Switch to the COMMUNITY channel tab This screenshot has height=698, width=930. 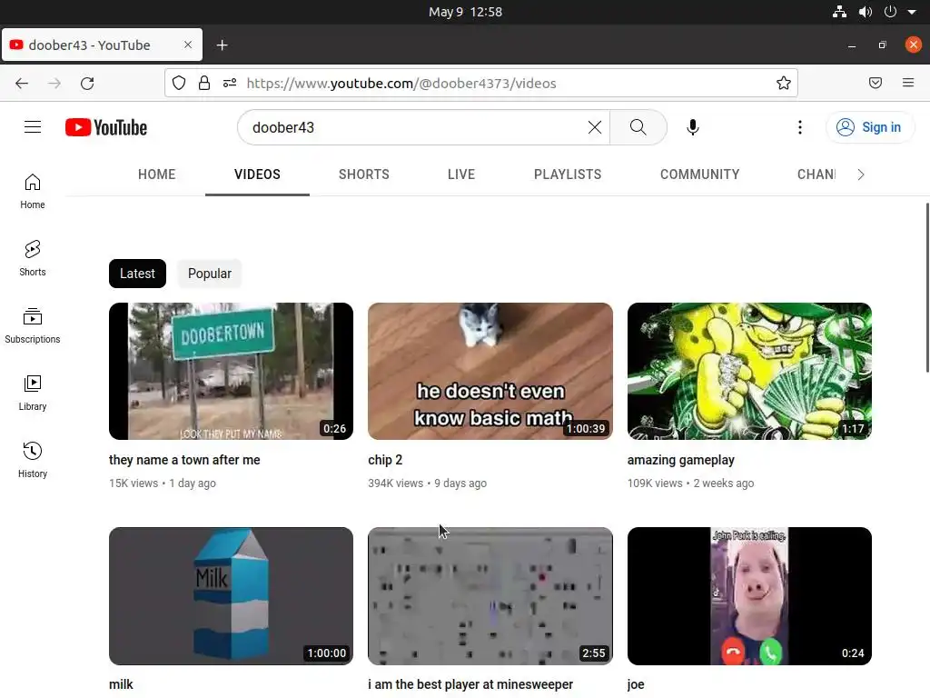click(699, 174)
